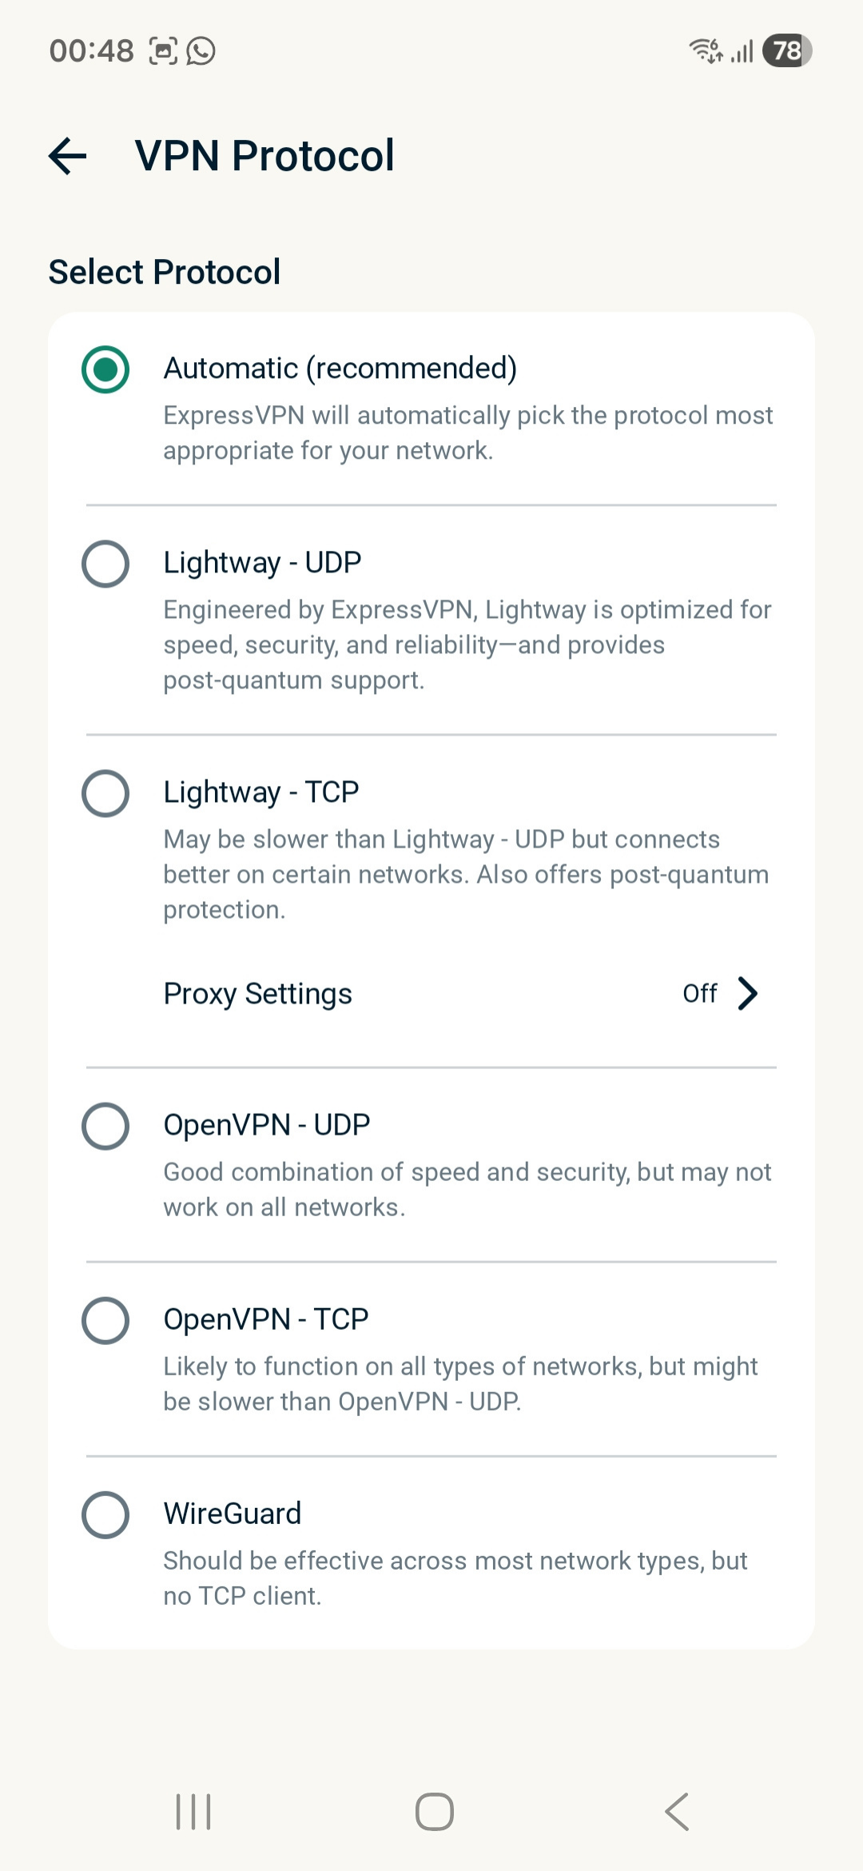This screenshot has height=1871, width=863.
Task: Tap the back arrow beside VPN Protocol
Action: pyautogui.click(x=68, y=155)
